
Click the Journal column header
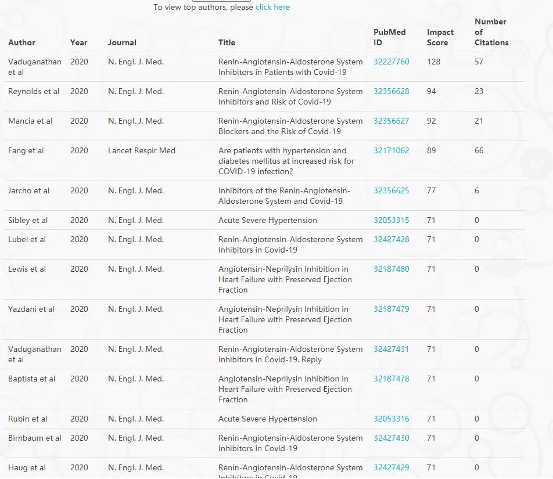click(x=122, y=43)
